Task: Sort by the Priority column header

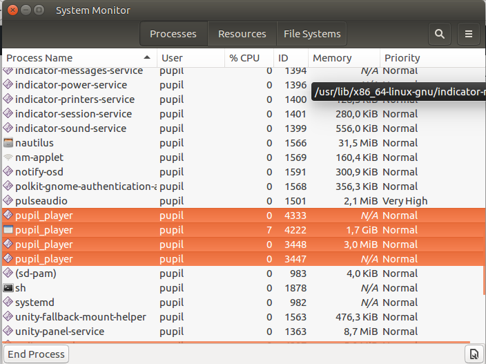Action: (x=433, y=58)
